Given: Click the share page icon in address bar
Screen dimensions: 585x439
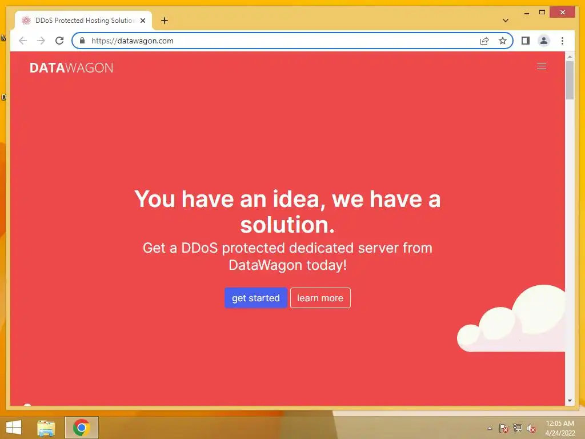Looking at the screenshot, I should pos(484,41).
